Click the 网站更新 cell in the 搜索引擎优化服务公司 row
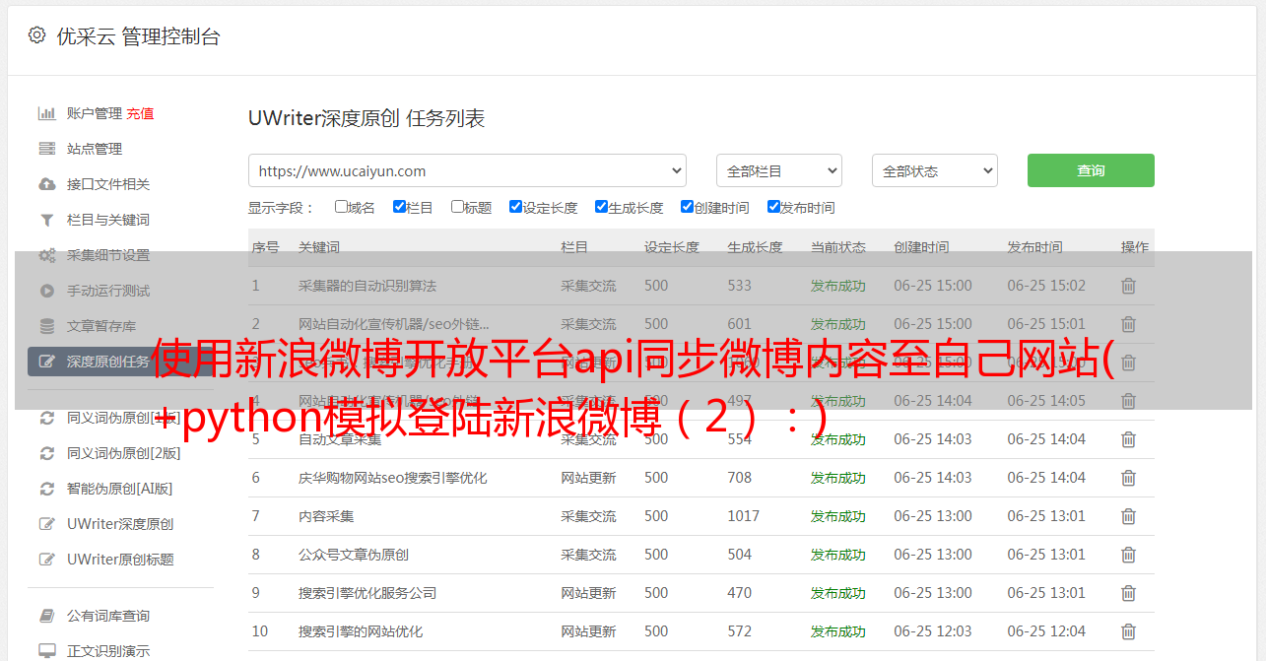 click(x=589, y=593)
